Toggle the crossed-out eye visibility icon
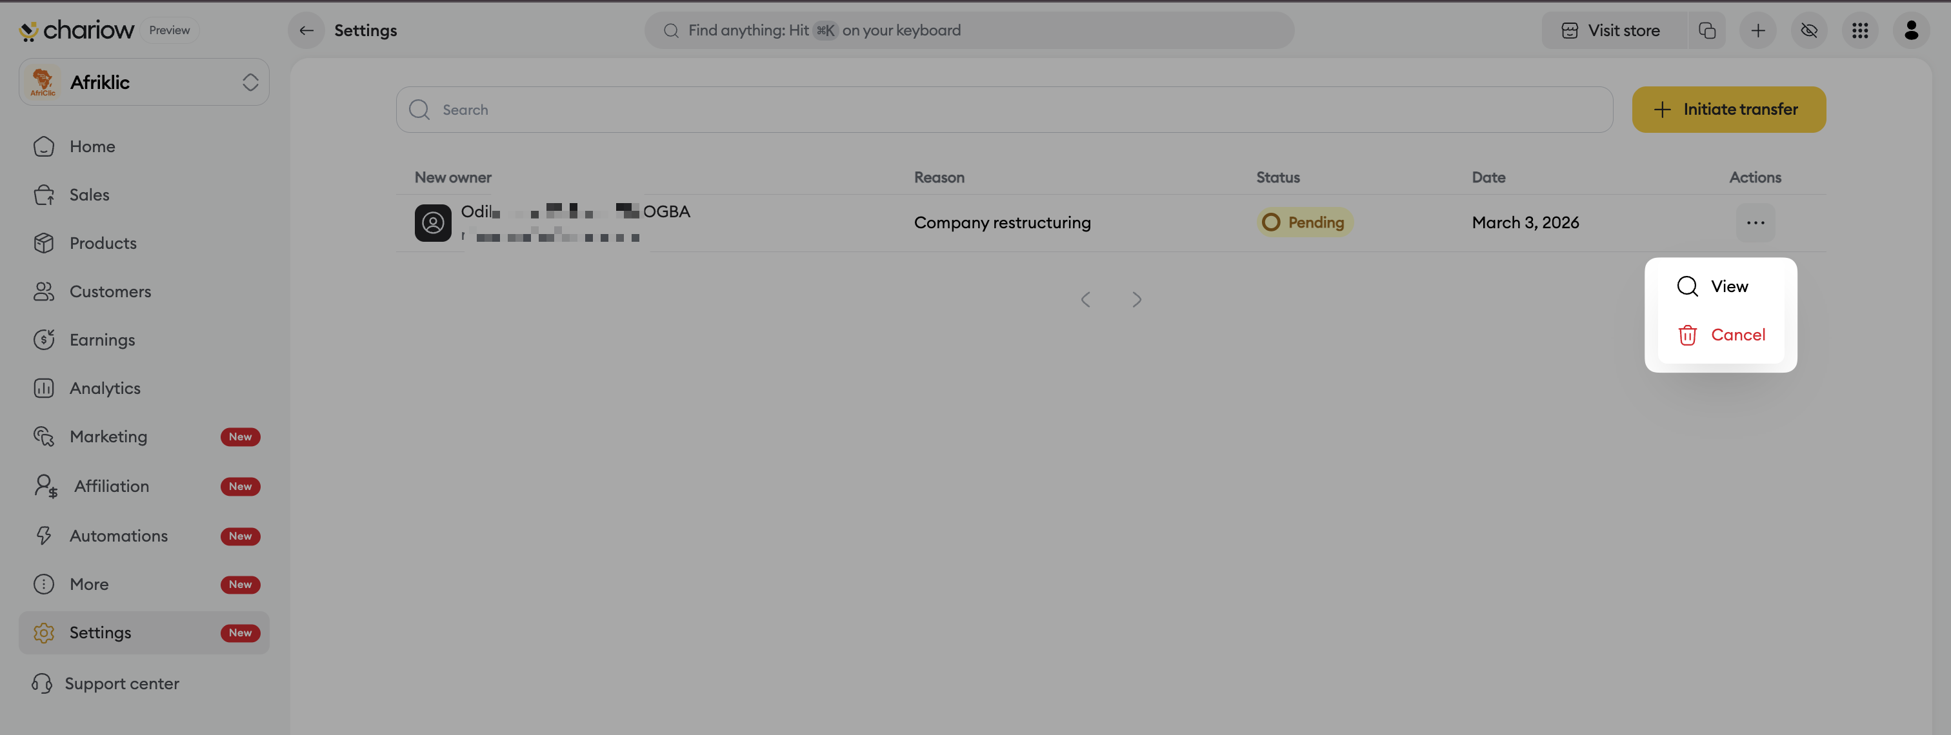The width and height of the screenshot is (1951, 735). [1808, 30]
